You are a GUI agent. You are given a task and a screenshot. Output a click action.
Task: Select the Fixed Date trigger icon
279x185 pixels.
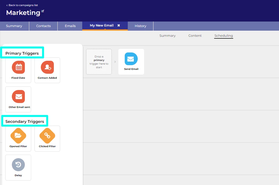tap(18, 67)
